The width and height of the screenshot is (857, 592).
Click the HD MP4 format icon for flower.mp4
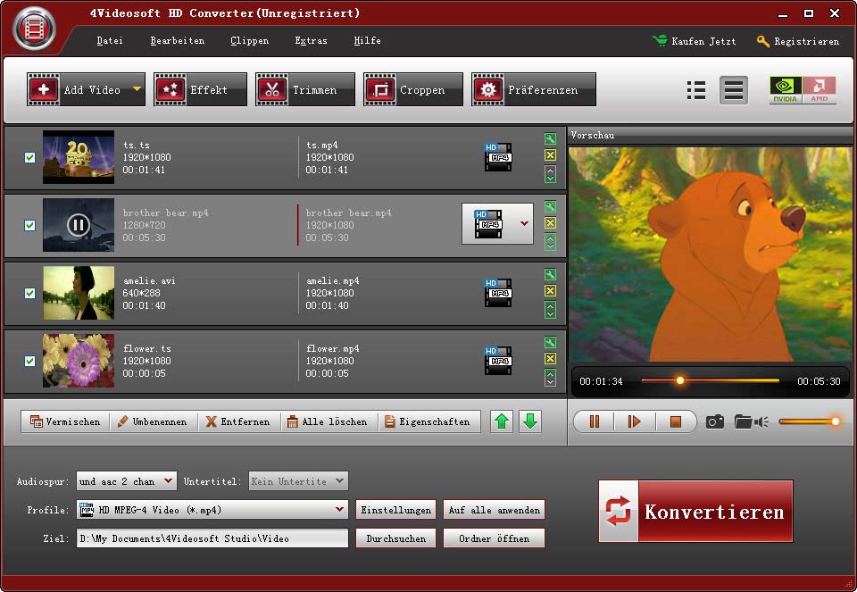[498, 360]
